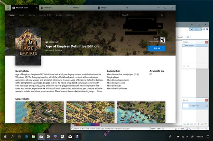Image resolution: width=213 pixels, height=141 pixels.
Task: Move layer up arrow in Layers panel
Action: click(198, 124)
